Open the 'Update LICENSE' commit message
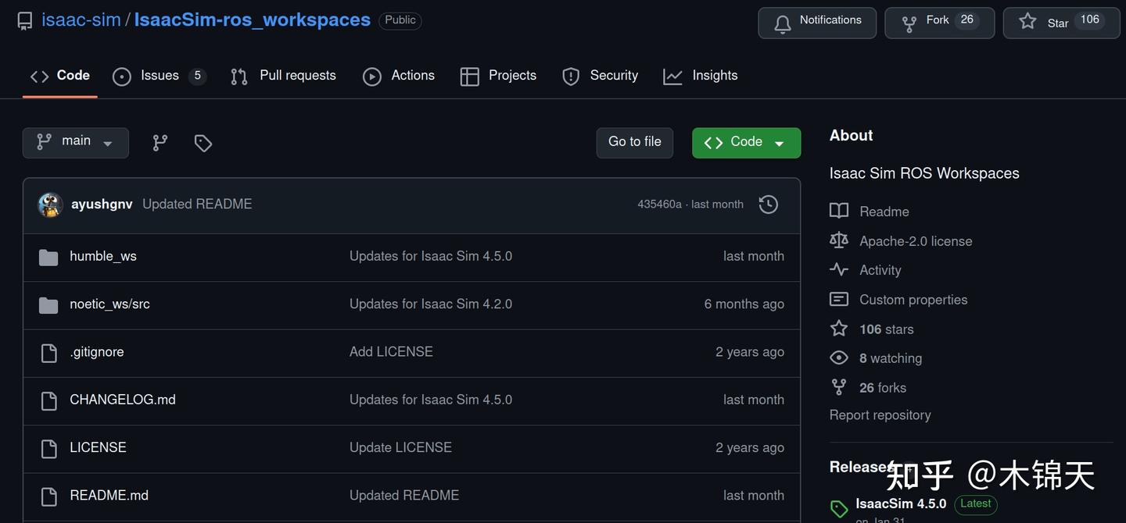The width and height of the screenshot is (1126, 523). (400, 447)
